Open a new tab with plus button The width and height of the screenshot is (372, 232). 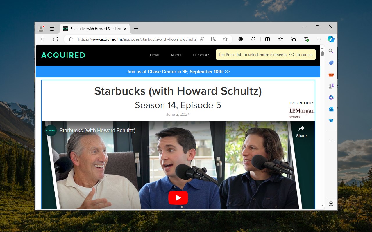pyautogui.click(x=136, y=29)
